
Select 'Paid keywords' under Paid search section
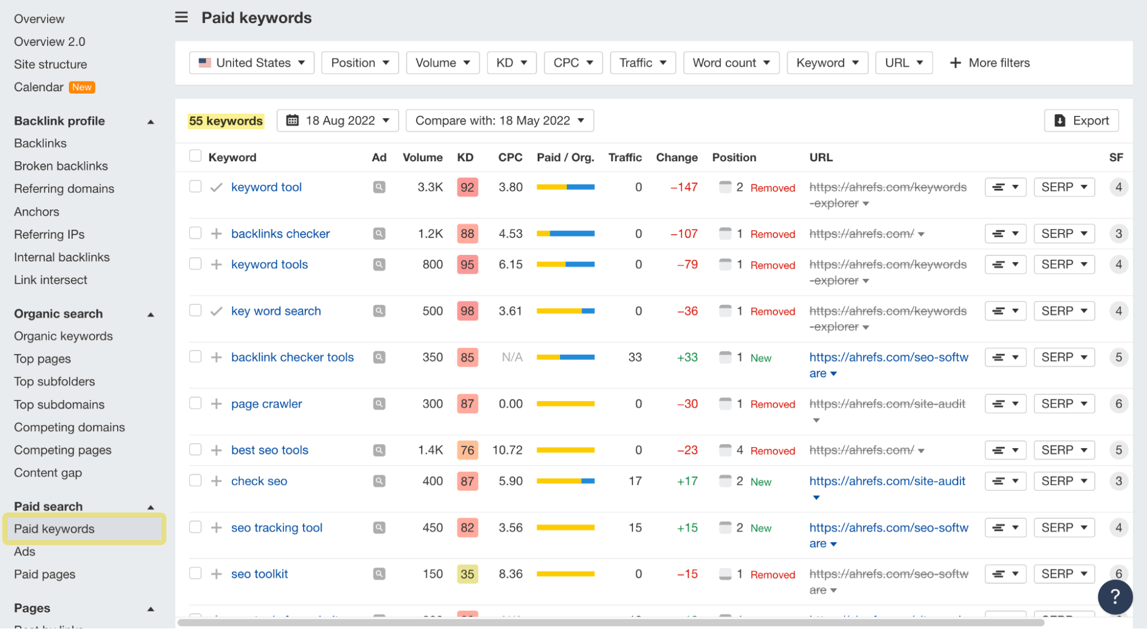(x=54, y=529)
